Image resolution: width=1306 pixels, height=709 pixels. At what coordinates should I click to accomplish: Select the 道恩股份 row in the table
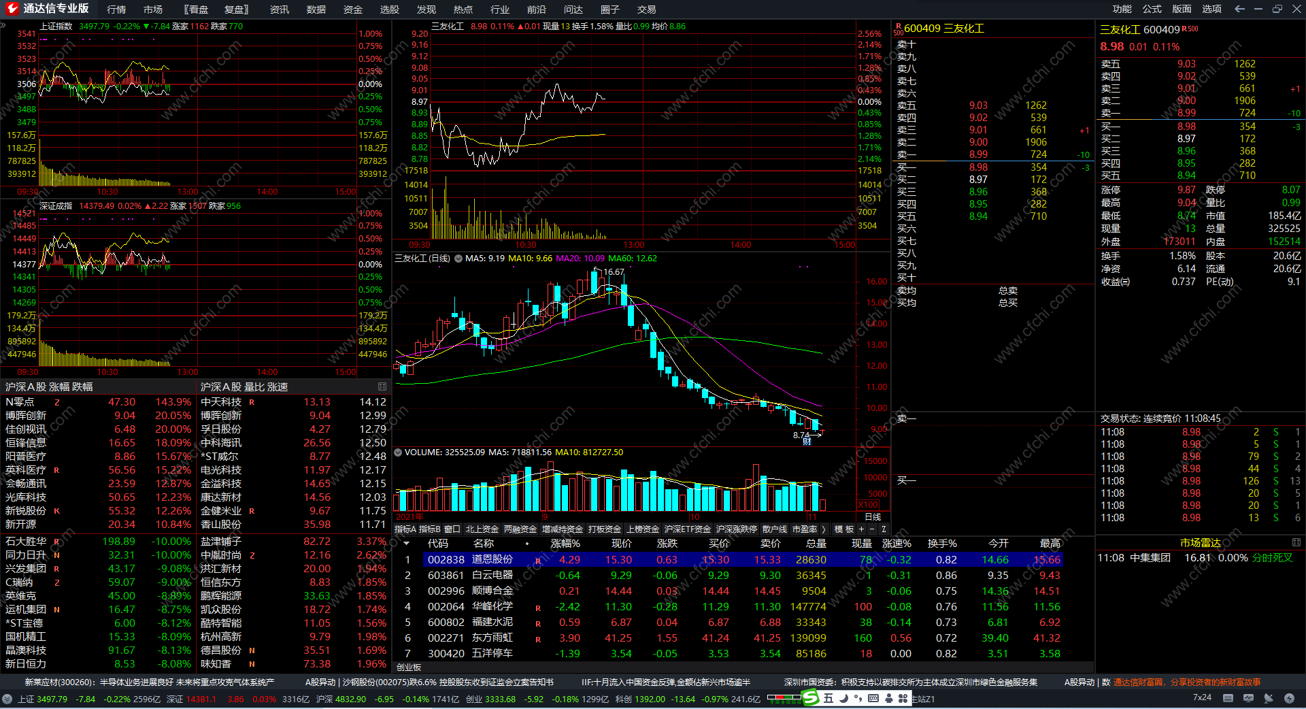[728, 560]
